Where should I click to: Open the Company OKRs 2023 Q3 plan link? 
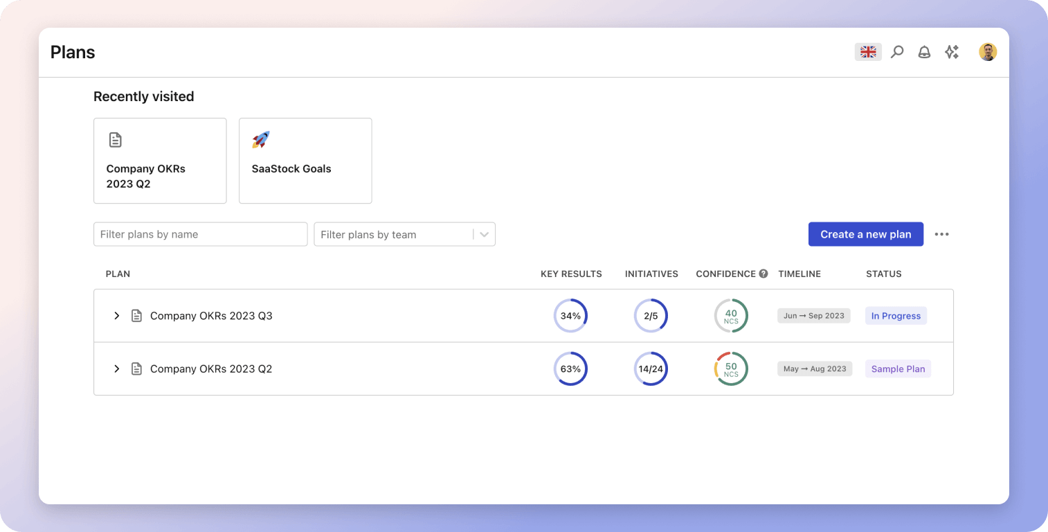211,316
